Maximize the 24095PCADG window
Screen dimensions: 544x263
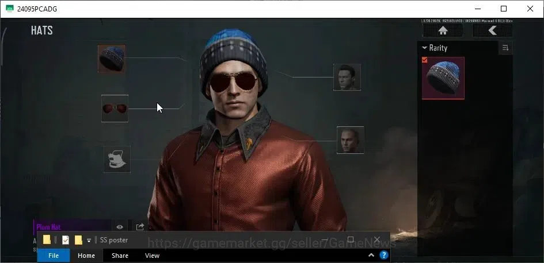[x=504, y=9]
